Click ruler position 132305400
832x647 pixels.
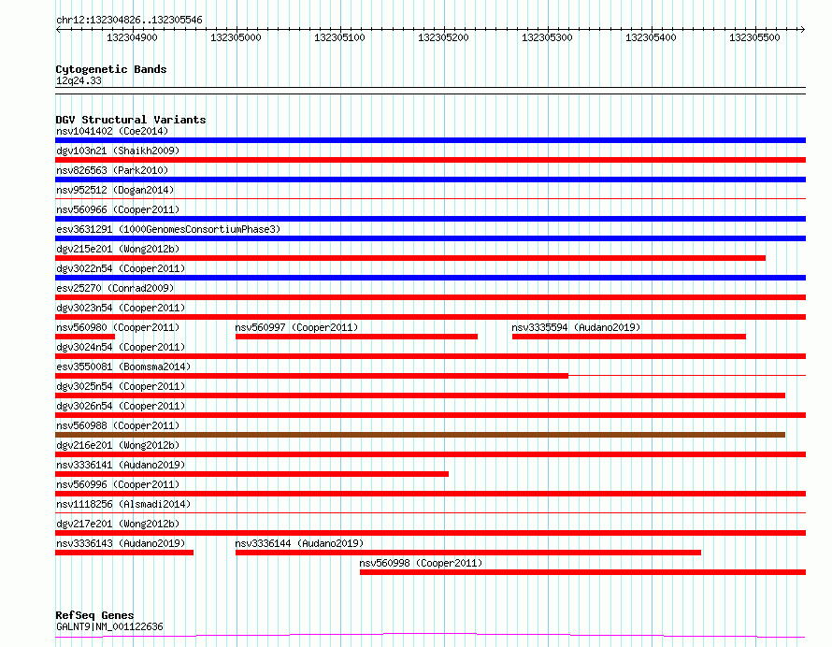coord(651,37)
